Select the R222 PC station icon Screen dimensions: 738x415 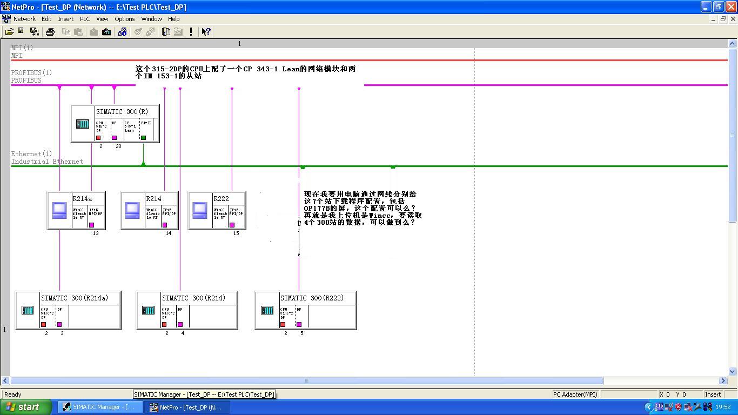pos(200,210)
